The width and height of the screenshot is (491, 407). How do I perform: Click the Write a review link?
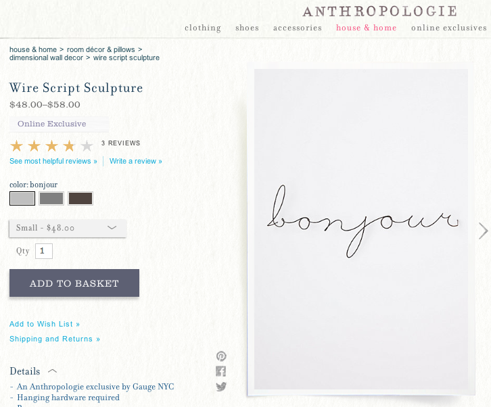click(x=135, y=161)
